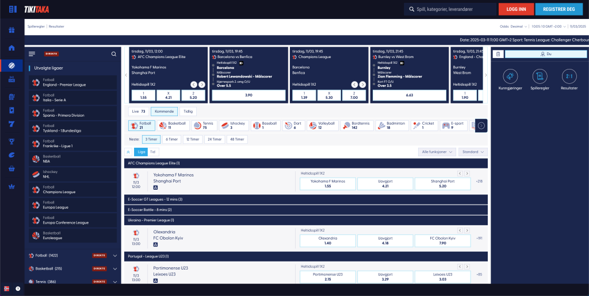This screenshot has width=589, height=296.
Task: Click the LOGG INN button
Action: pos(516,9)
